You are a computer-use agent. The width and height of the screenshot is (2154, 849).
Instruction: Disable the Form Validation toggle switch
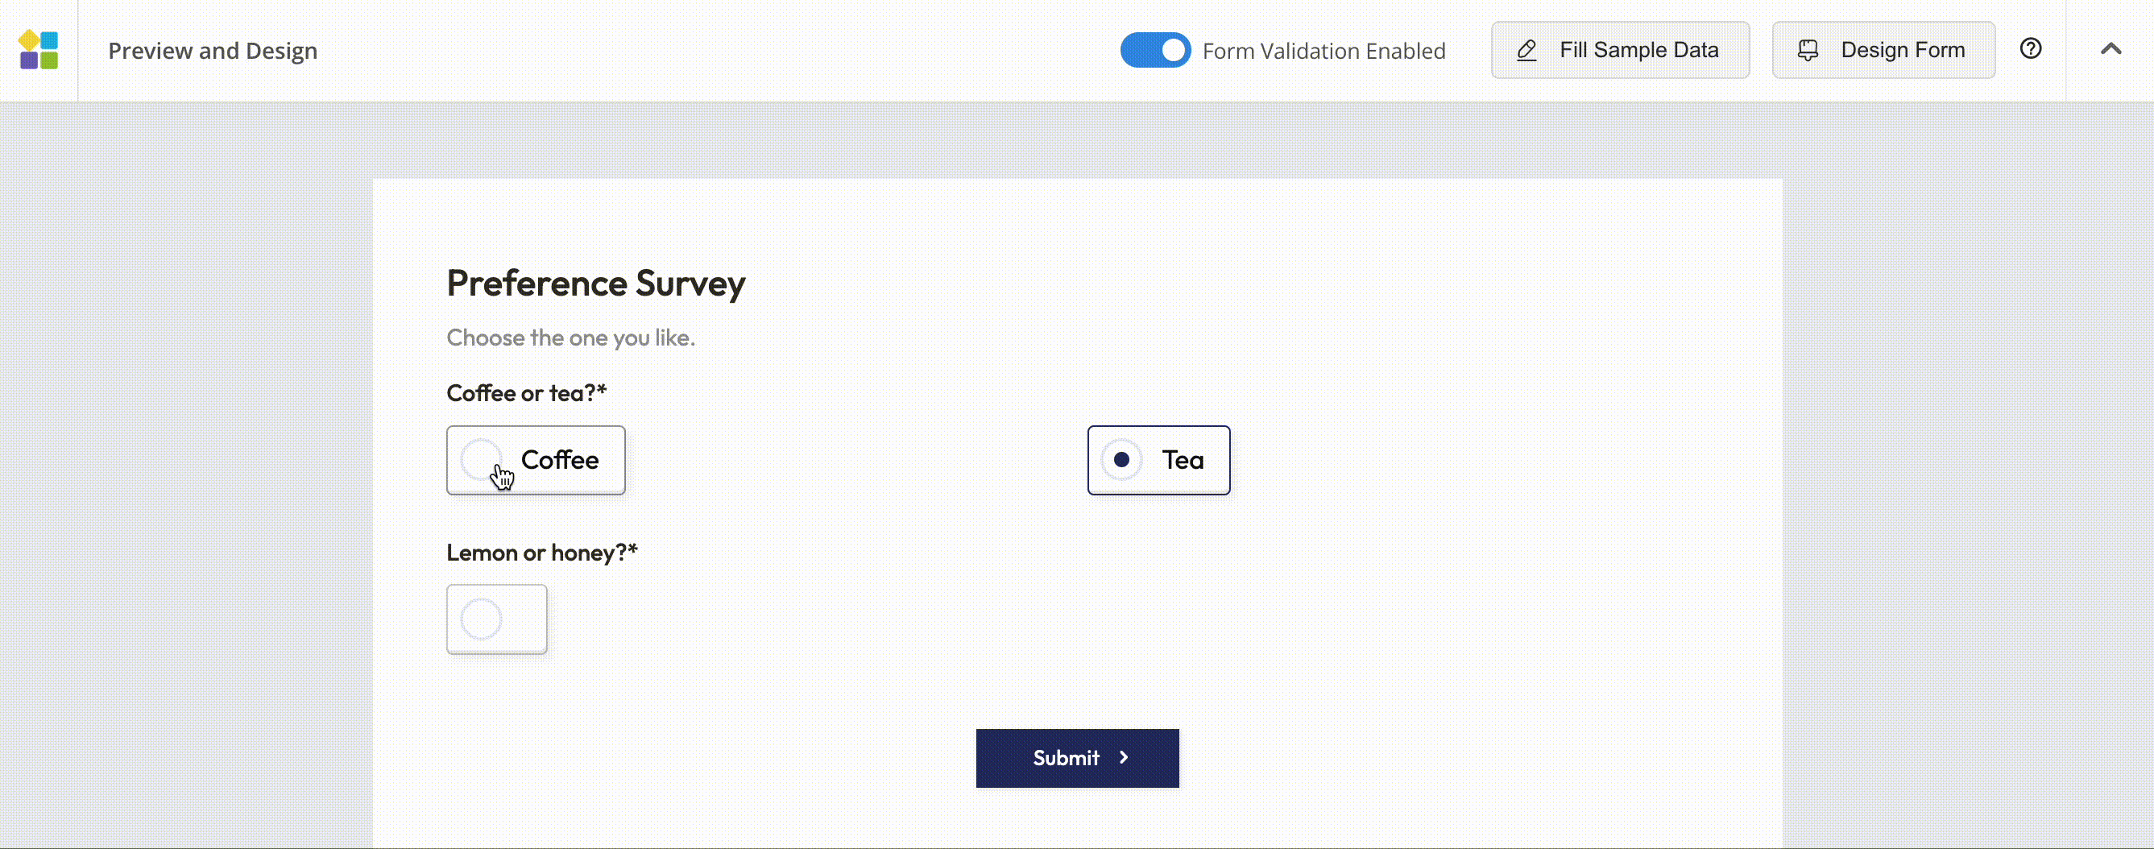click(x=1155, y=50)
